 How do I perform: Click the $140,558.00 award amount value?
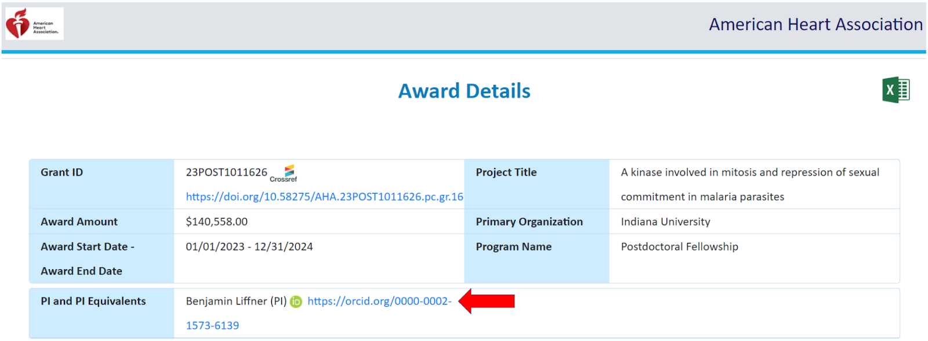click(216, 222)
